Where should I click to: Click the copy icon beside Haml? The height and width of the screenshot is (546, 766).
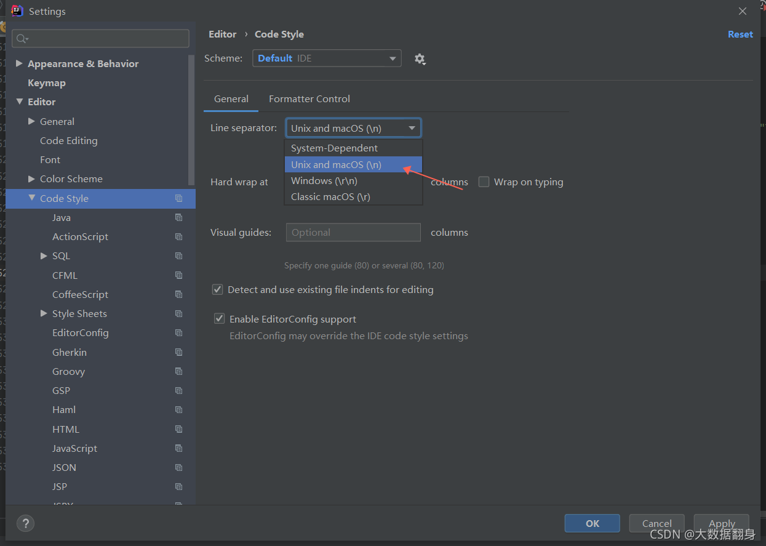tap(179, 409)
